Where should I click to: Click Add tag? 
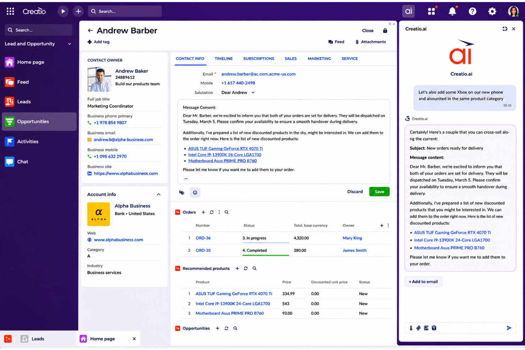(99, 42)
